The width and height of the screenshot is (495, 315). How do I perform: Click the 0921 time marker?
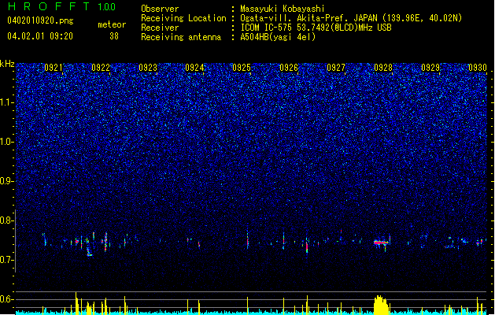(54, 68)
